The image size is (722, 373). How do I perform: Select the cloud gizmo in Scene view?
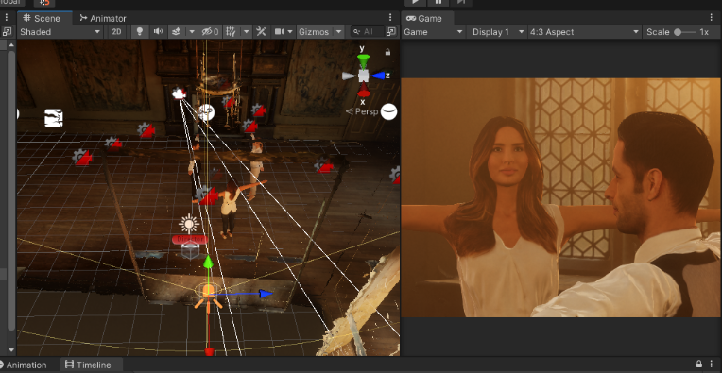[179, 93]
